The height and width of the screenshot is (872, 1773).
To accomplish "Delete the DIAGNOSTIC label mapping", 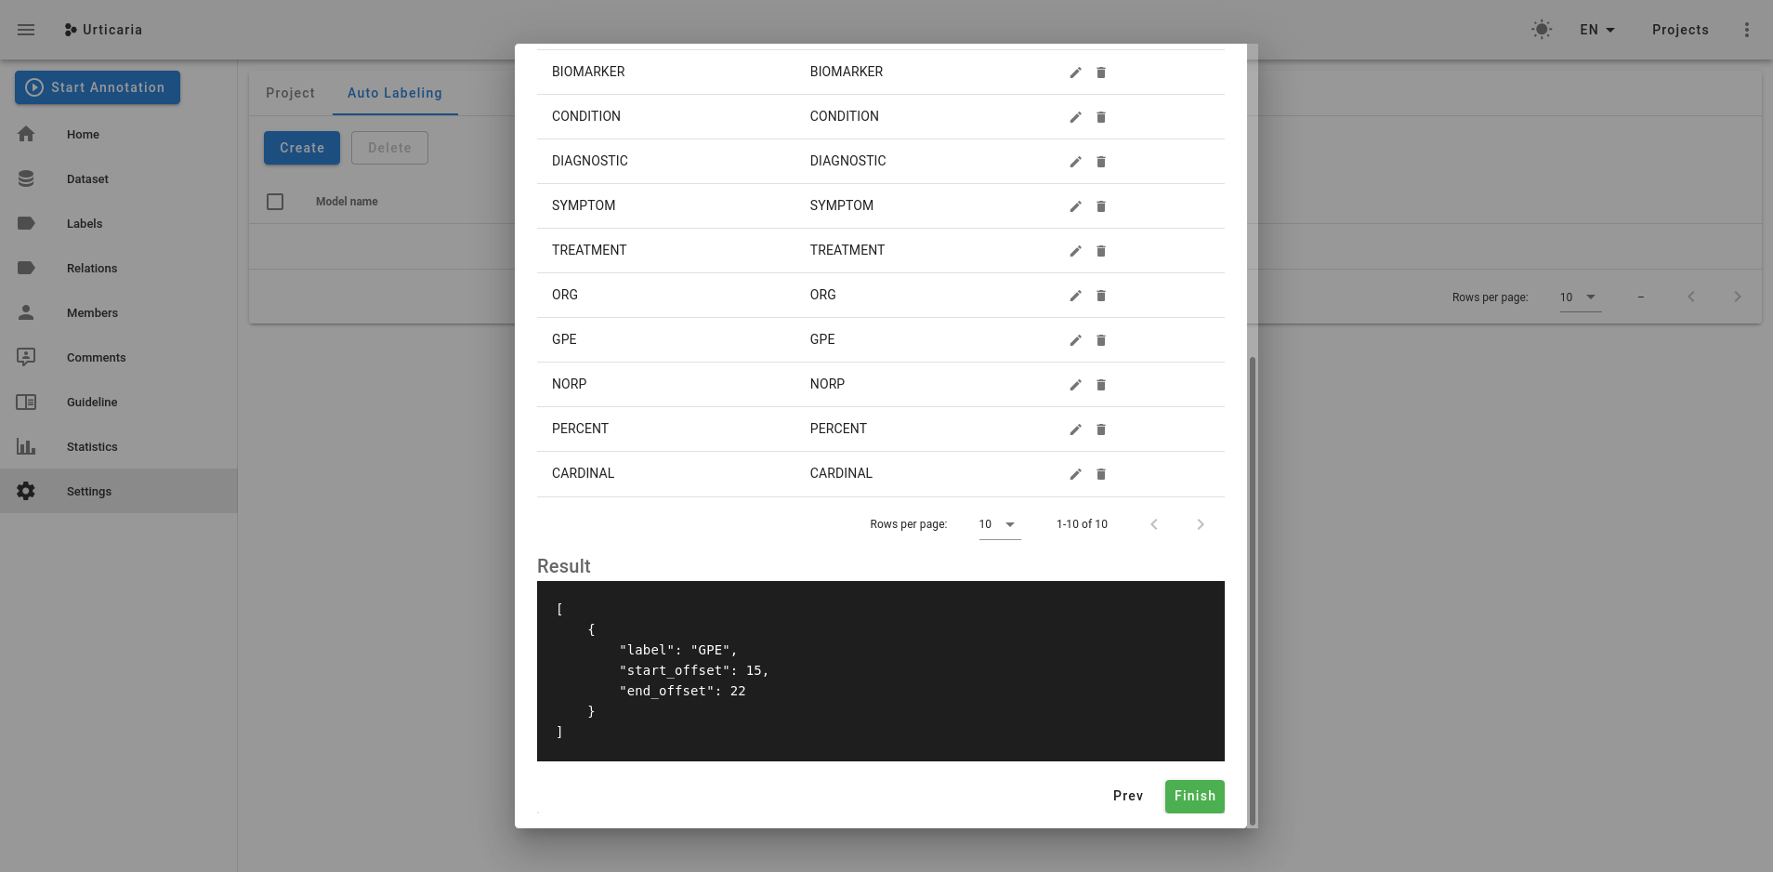I will [x=1101, y=162].
